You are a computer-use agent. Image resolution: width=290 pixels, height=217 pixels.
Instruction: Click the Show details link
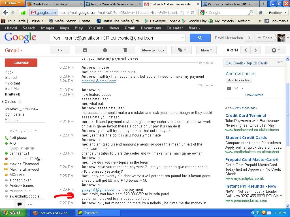(x=254, y=95)
